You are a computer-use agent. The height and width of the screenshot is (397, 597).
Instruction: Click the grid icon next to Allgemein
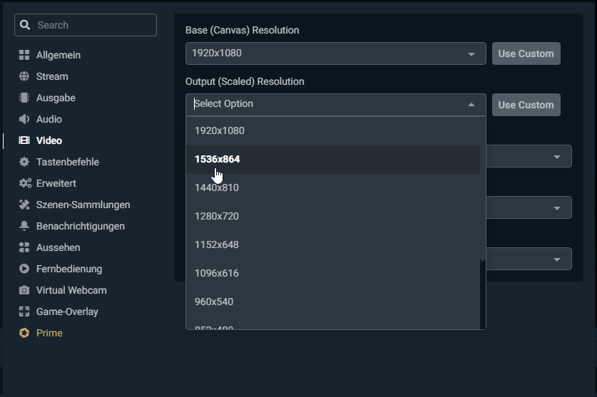(x=24, y=55)
